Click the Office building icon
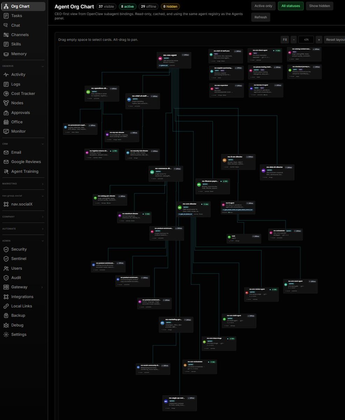 [6, 122]
